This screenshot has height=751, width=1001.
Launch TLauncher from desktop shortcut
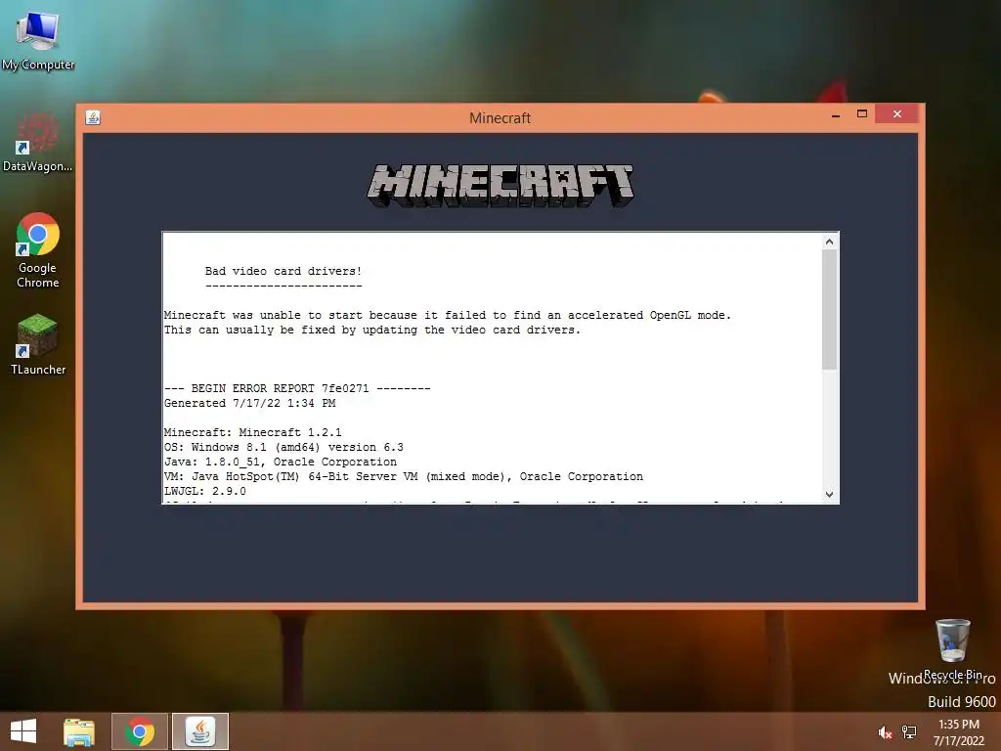tap(38, 344)
